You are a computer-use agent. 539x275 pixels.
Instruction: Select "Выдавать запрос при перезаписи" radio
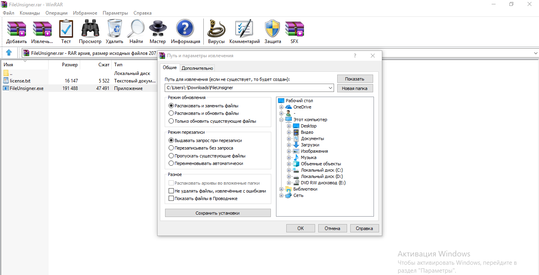171,140
